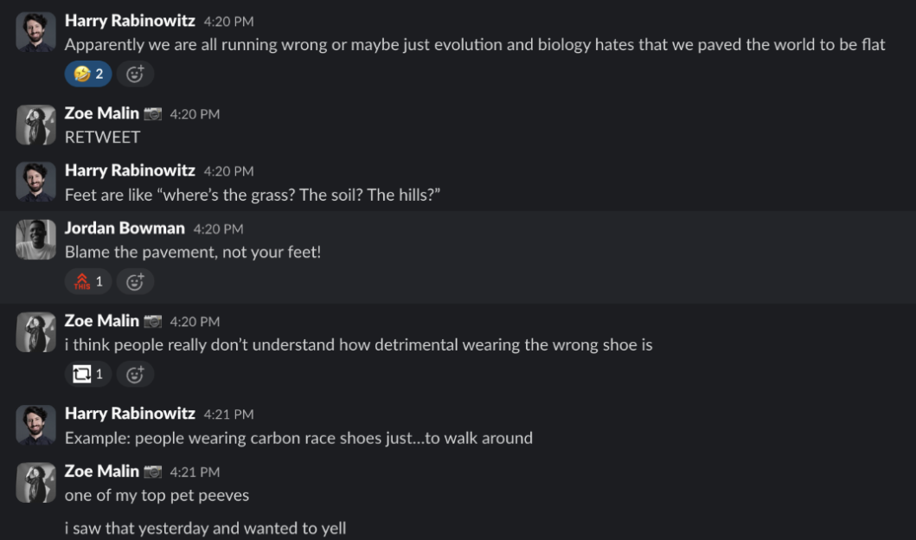The width and height of the screenshot is (916, 540).
Task: Add a reaction to Harry's running wrong message
Action: point(135,74)
